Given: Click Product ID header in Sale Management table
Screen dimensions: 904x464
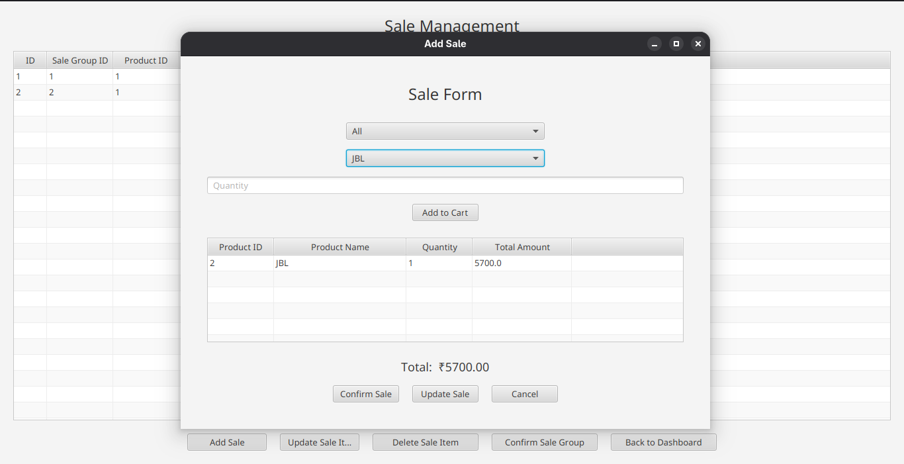Looking at the screenshot, I should tap(146, 60).
